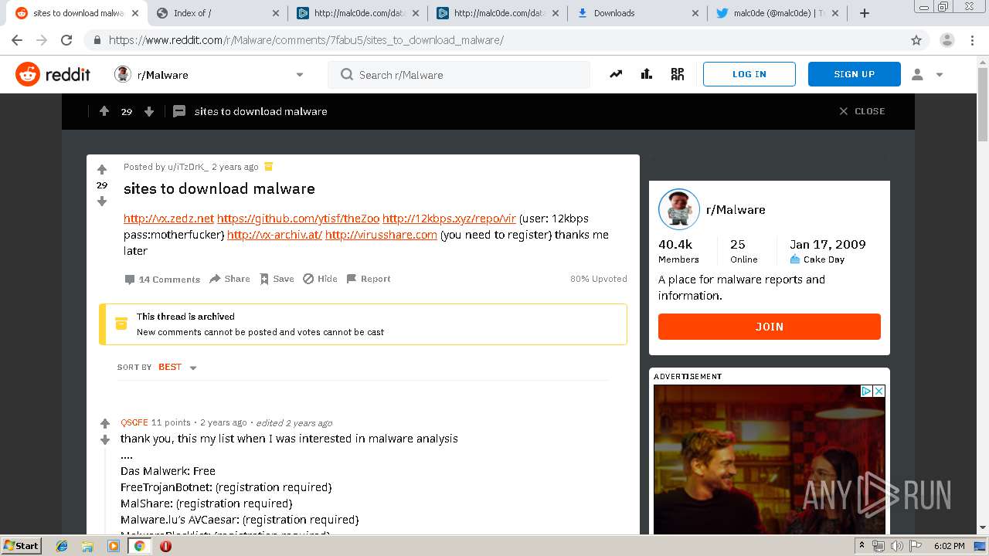Click the Chrome taskbar icon

tap(139, 546)
